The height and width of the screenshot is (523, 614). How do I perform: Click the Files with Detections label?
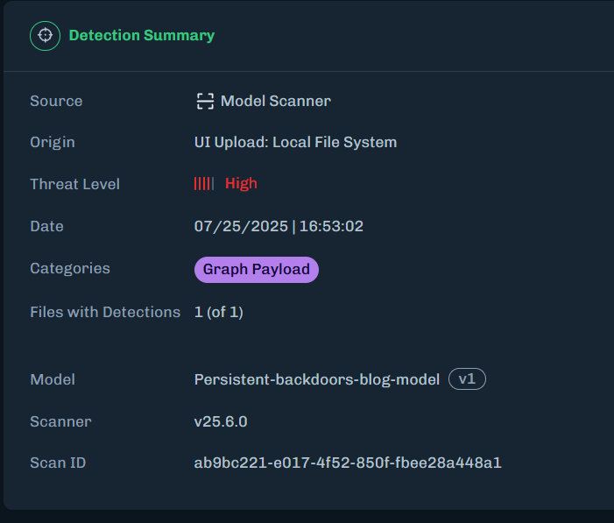(x=105, y=312)
